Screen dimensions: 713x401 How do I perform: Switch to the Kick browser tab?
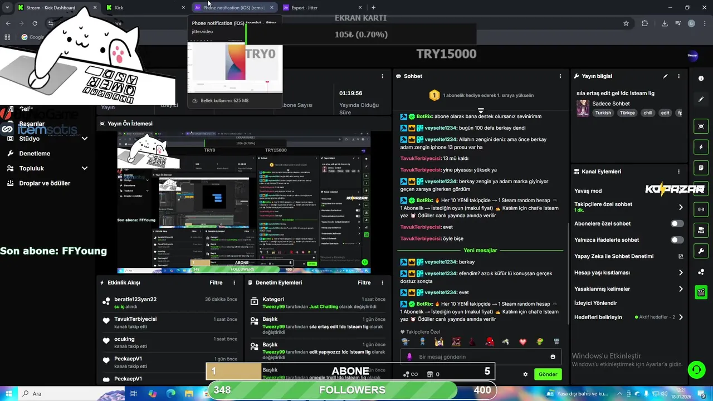[146, 8]
